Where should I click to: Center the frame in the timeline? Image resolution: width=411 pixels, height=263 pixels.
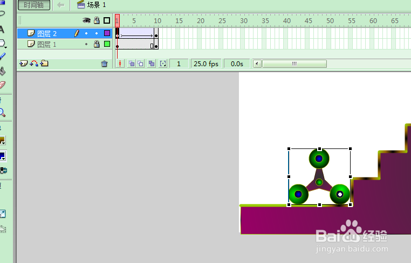(120, 64)
